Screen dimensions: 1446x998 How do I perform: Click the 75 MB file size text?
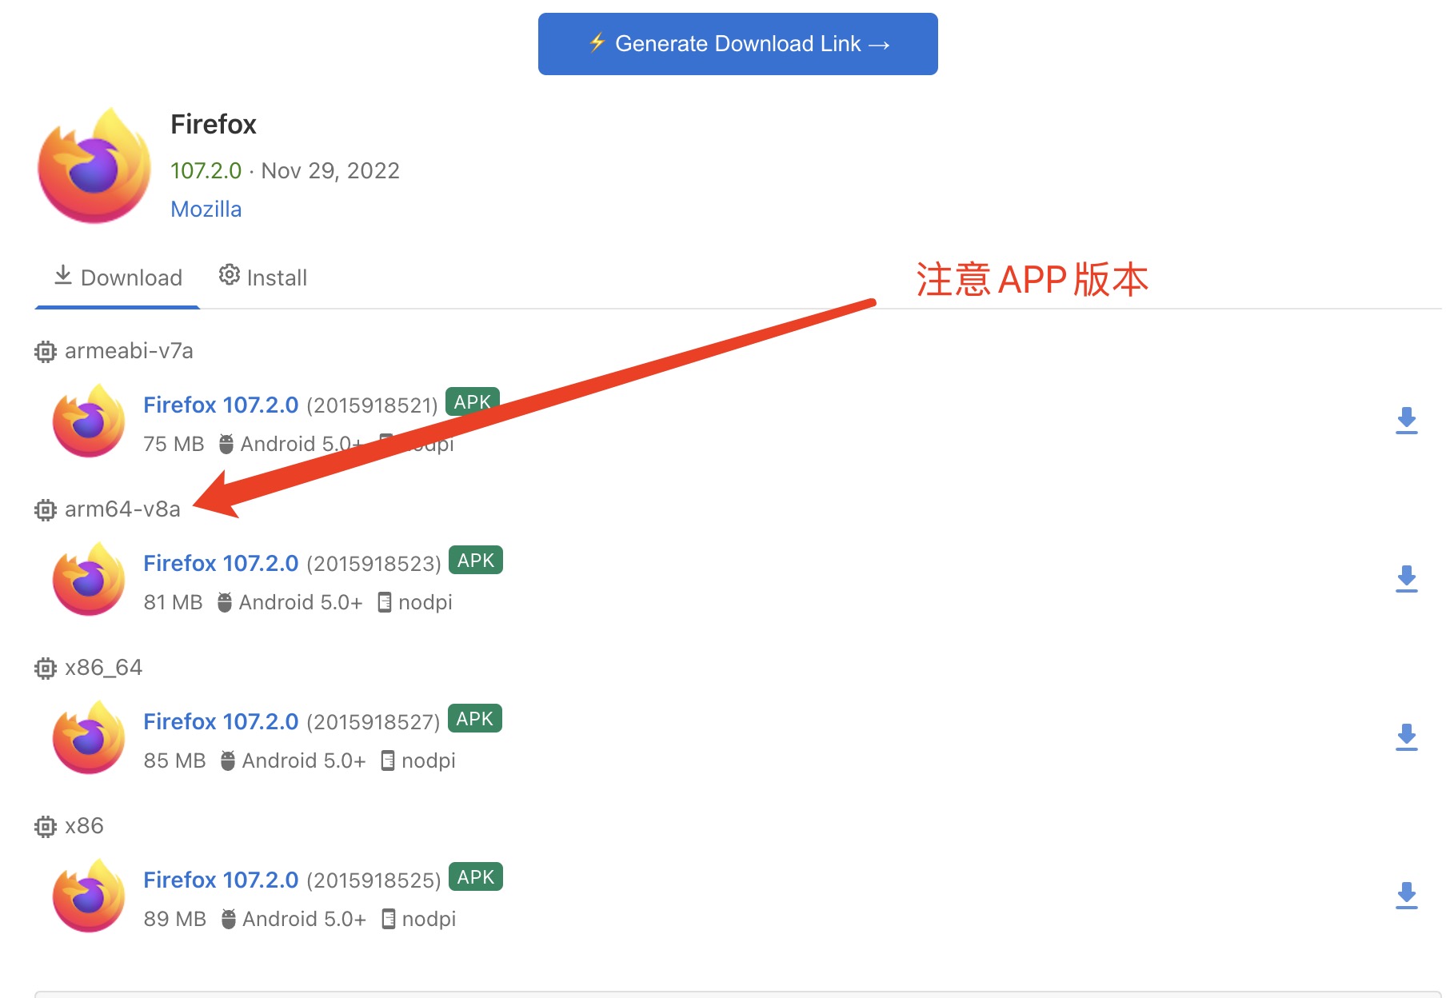(x=174, y=444)
